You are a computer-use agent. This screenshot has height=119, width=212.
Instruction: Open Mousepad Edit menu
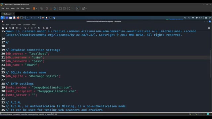pyautogui.click(x=8, y=24)
